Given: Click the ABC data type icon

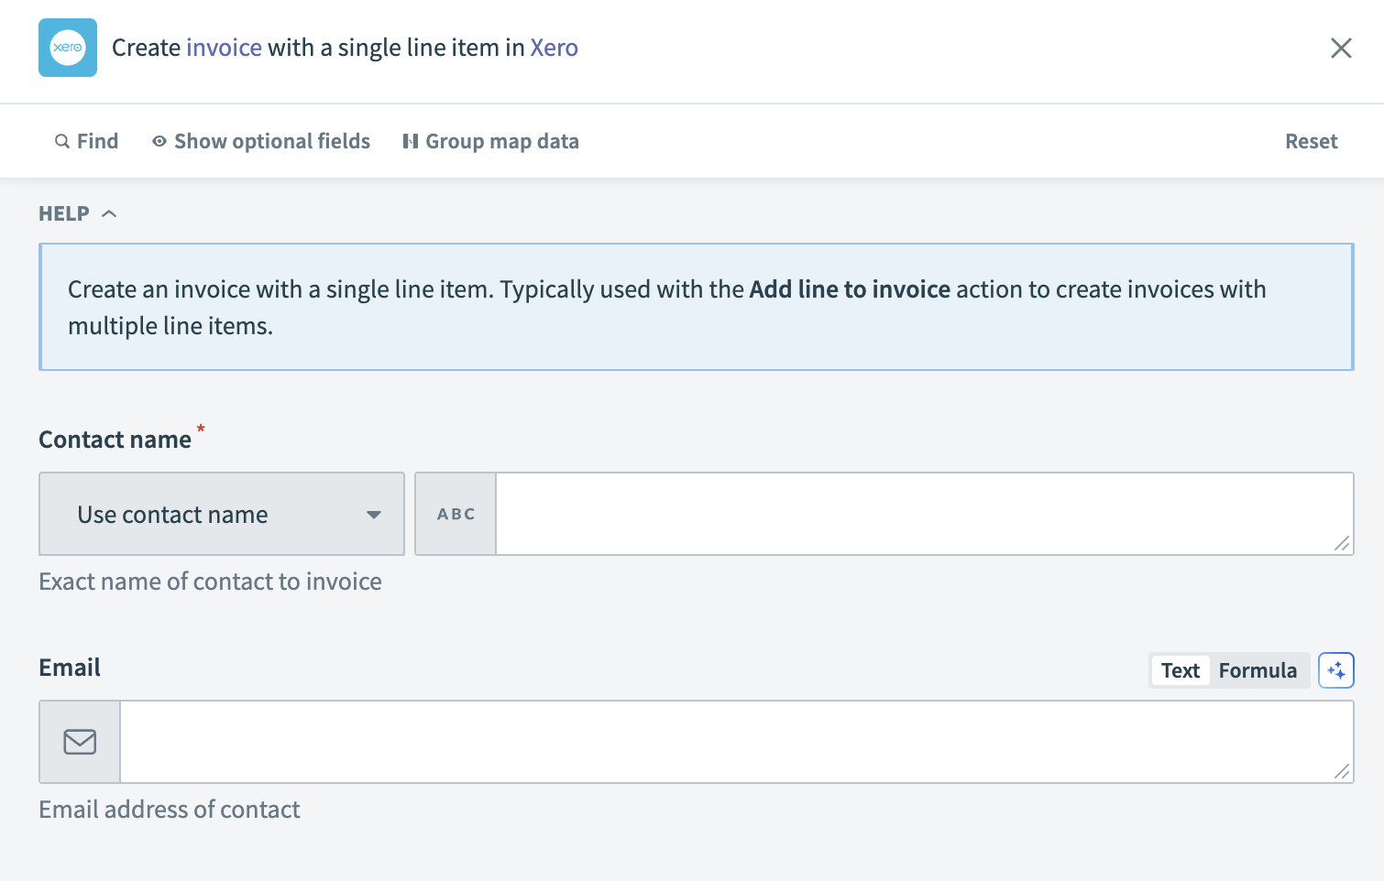Looking at the screenshot, I should [455, 514].
